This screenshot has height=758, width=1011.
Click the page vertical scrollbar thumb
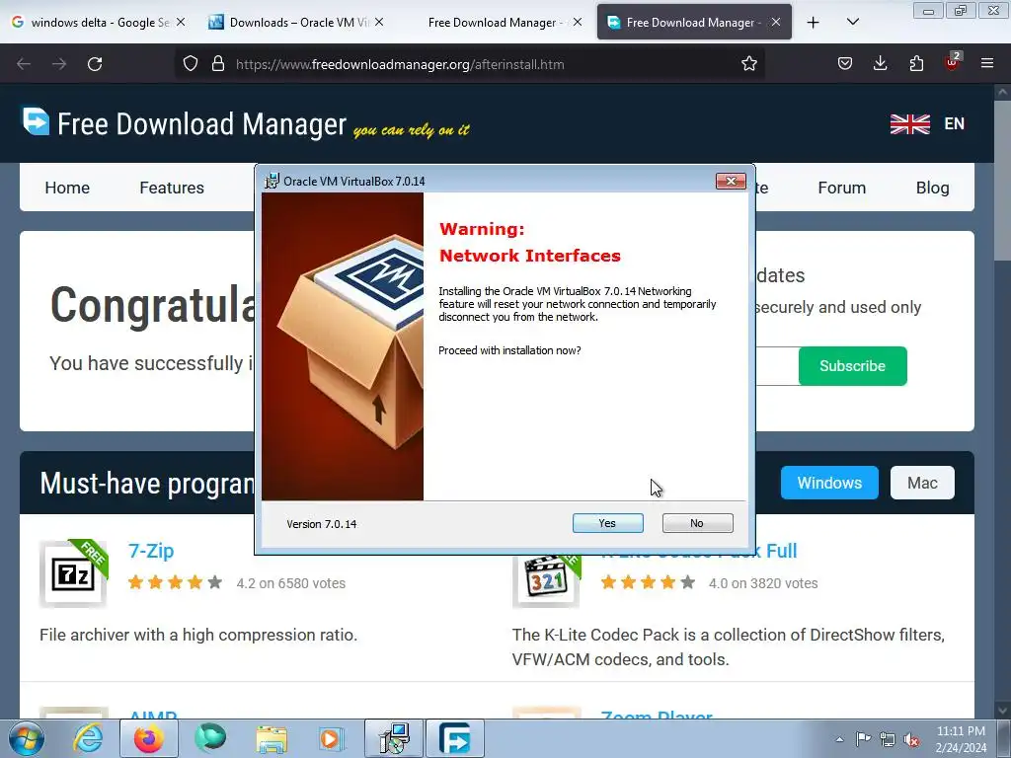click(x=1003, y=181)
